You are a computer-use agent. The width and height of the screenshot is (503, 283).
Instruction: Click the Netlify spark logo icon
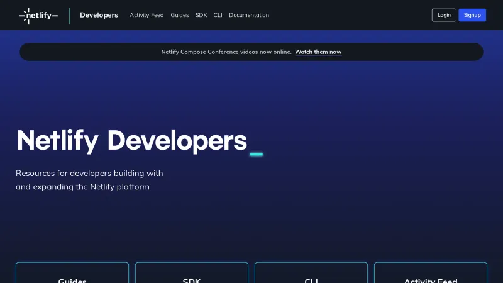coord(25,16)
